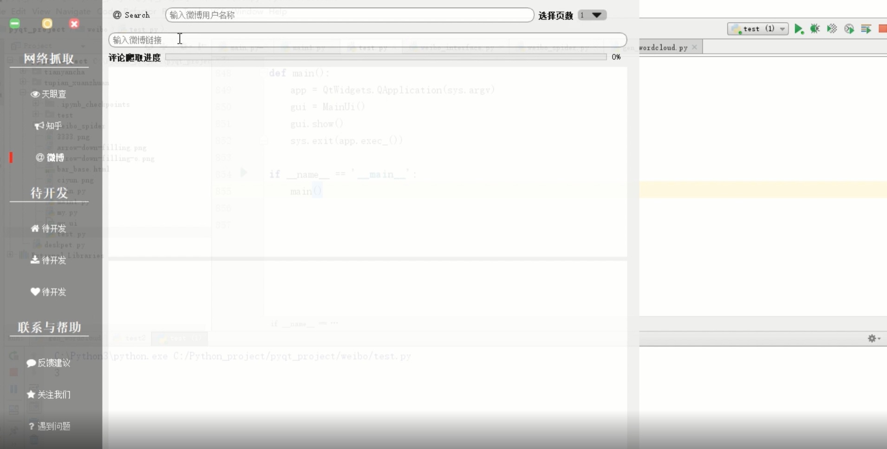Click the profiler run icon
The image size is (887, 449).
pyautogui.click(x=849, y=29)
